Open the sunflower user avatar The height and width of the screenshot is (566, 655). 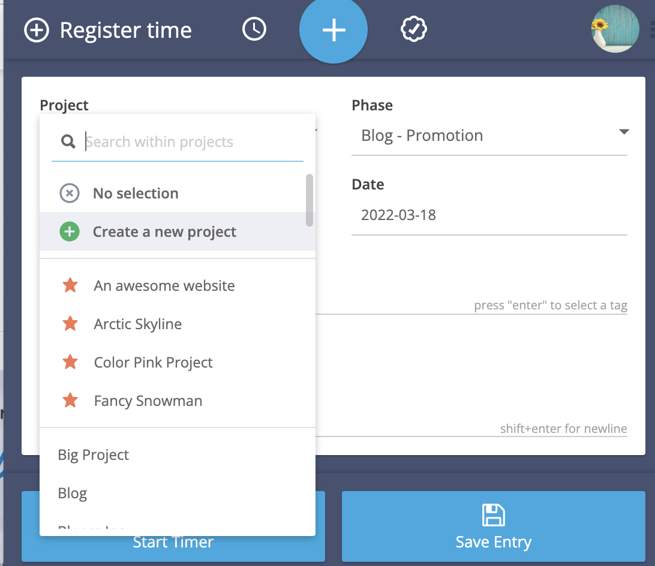tap(615, 29)
